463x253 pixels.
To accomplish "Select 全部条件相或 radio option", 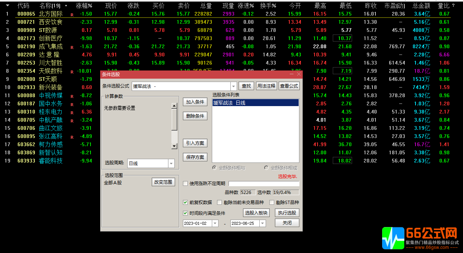I will click(266, 168).
